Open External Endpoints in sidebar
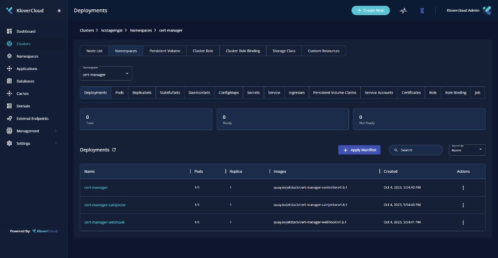This screenshot has height=258, width=498. point(32,118)
